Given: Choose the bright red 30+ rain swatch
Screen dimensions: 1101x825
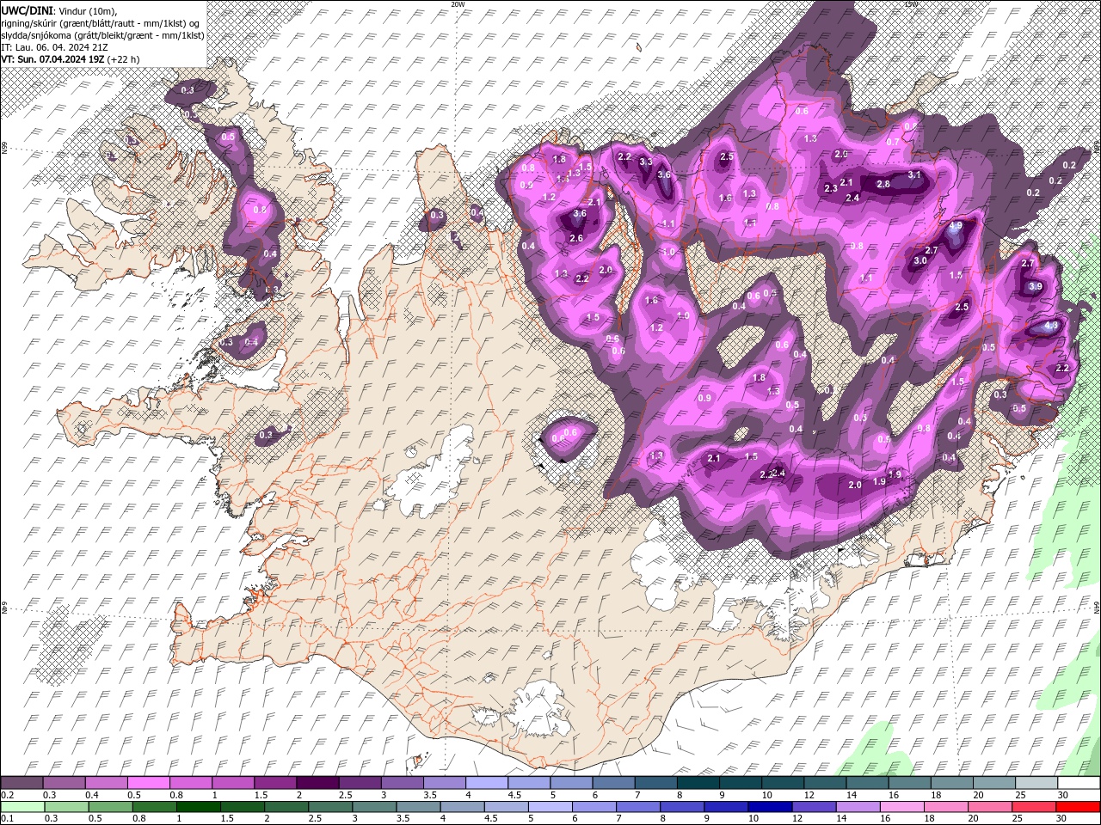Looking at the screenshot, I should [x=1078, y=807].
